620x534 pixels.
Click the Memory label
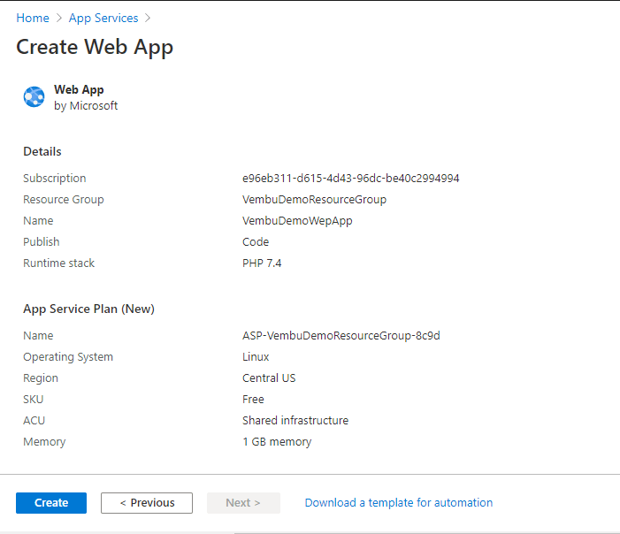pos(44,442)
